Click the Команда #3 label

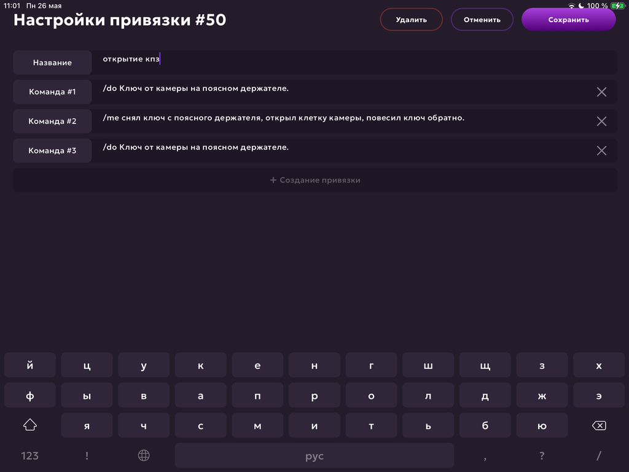pyautogui.click(x=53, y=151)
